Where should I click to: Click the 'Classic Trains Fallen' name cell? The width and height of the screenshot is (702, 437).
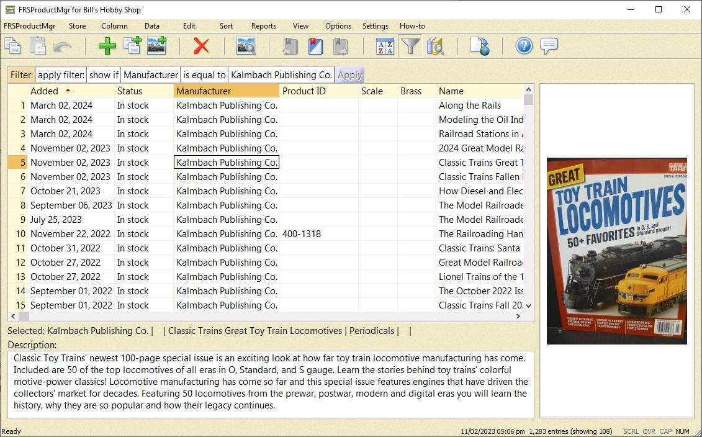pyautogui.click(x=480, y=177)
